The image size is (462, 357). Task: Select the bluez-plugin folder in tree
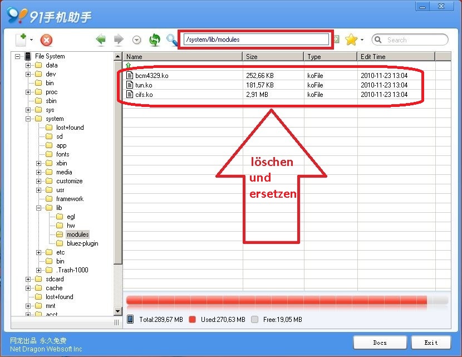tap(82, 243)
